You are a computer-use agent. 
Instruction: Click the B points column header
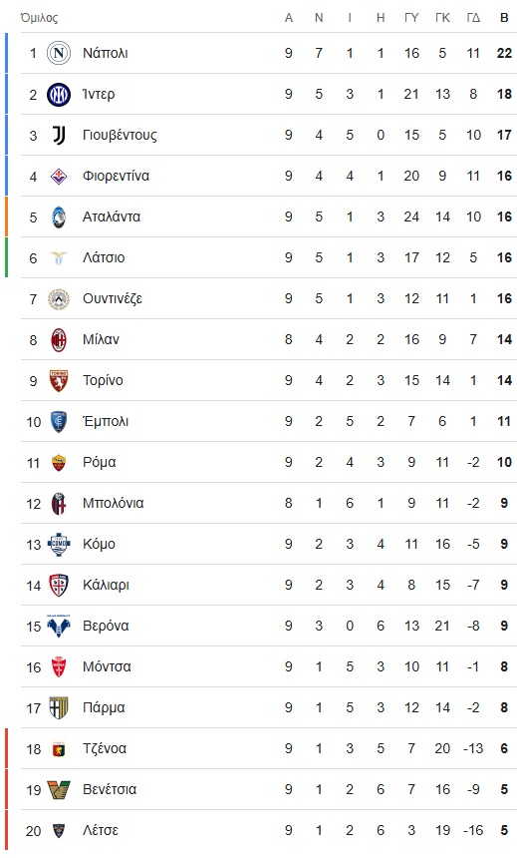tap(504, 18)
